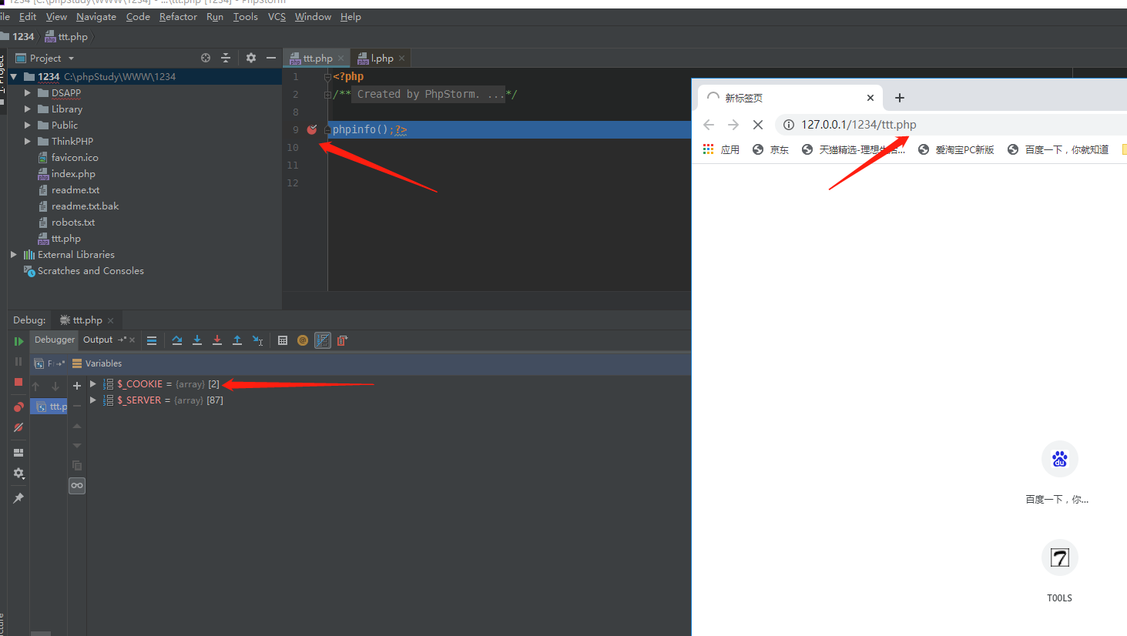This screenshot has height=636, width=1127.
Task: Click Collapse All icon in Project panel
Action: [x=226, y=58]
